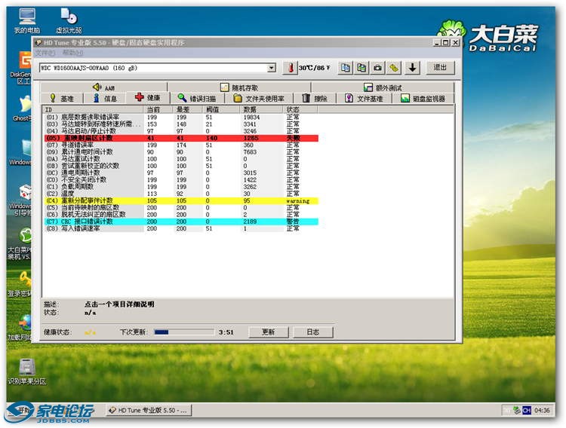Open the Ghost desktop icon
566x428 pixels.
click(x=23, y=109)
